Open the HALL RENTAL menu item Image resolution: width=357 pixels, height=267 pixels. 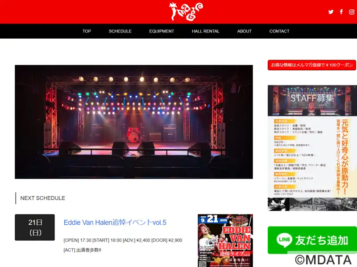[x=206, y=31]
